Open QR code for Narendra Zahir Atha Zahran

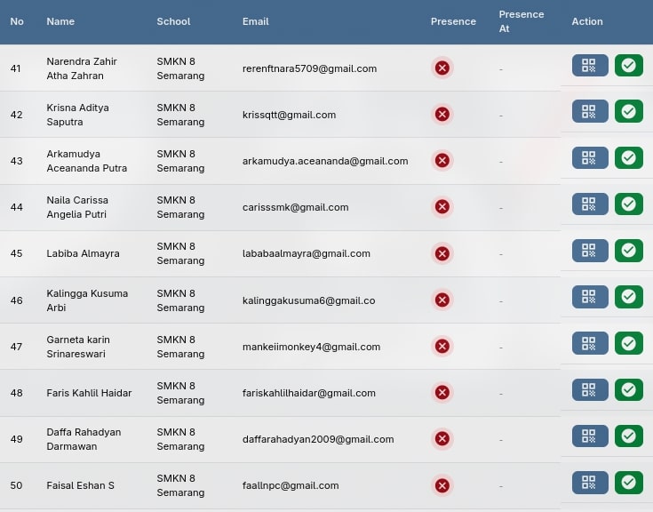click(590, 66)
